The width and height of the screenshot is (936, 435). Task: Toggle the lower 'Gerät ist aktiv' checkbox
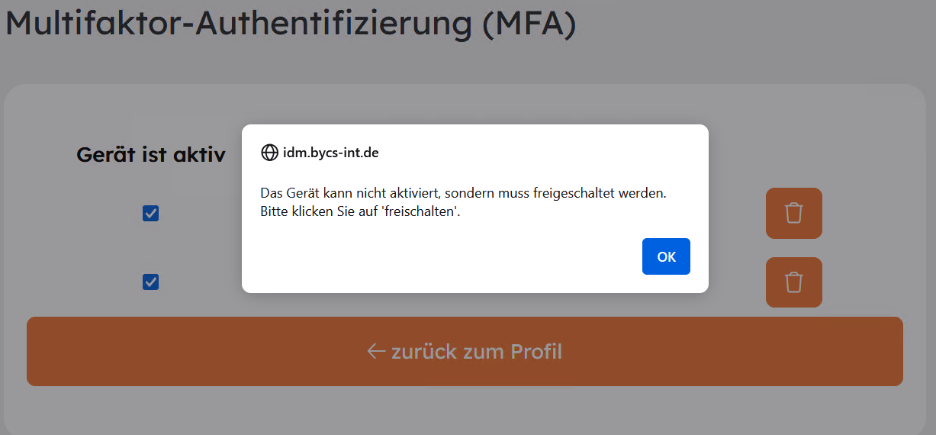click(151, 282)
